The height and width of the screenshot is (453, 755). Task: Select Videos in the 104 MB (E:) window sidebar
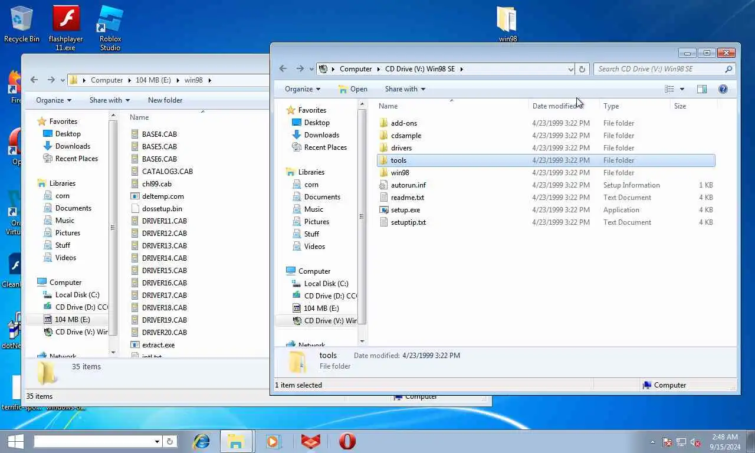pos(66,258)
